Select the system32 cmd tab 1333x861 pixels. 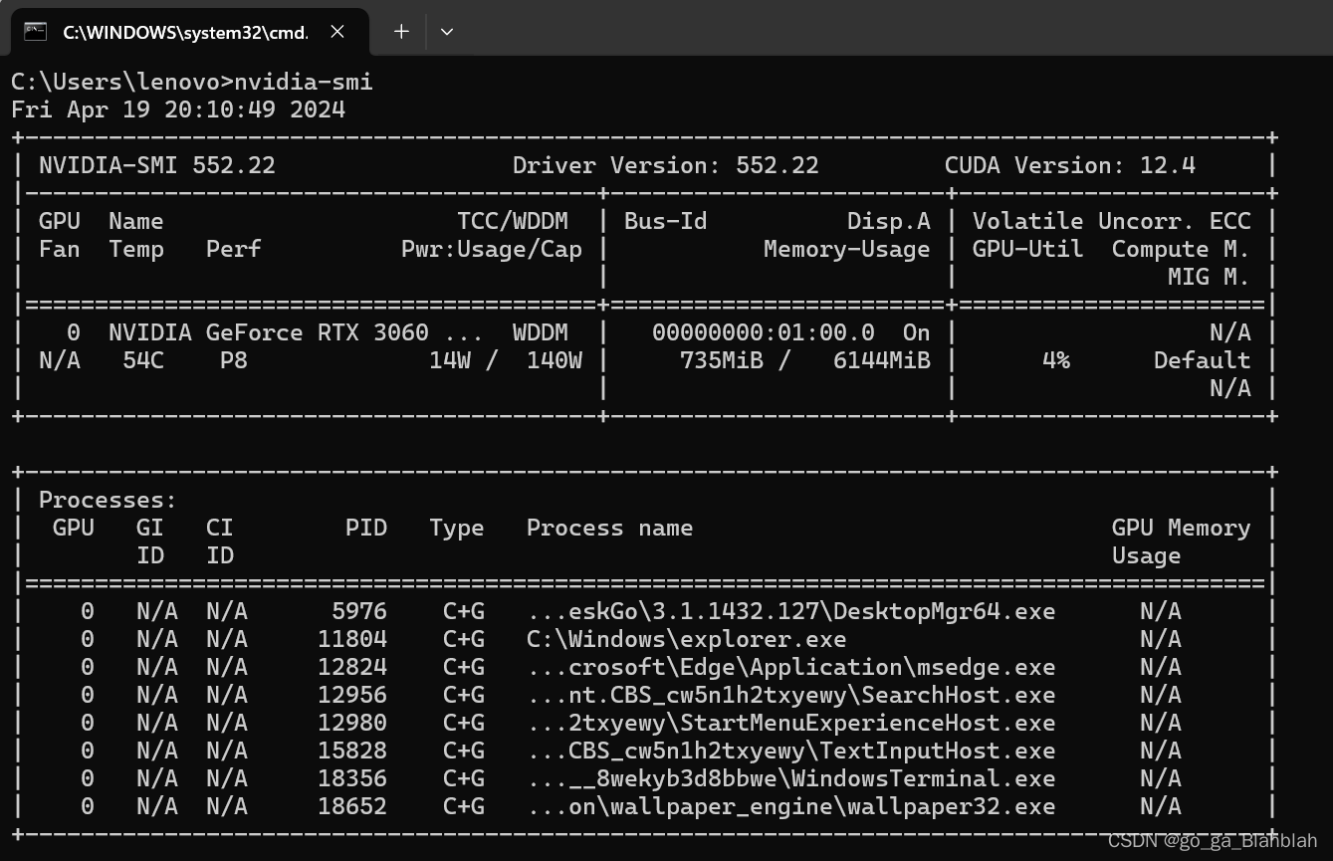pyautogui.click(x=179, y=31)
